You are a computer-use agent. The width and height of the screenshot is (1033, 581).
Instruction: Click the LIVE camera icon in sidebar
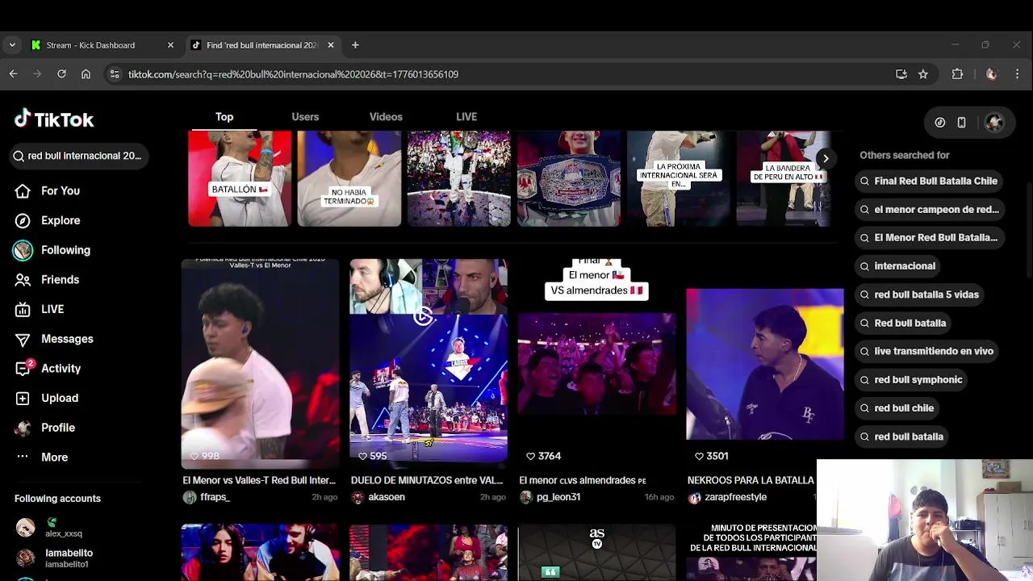[23, 309]
